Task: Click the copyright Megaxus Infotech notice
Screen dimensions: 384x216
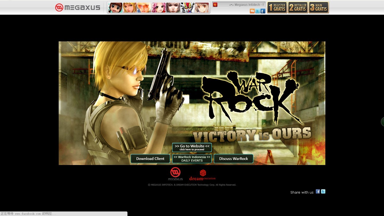Action: (x=192, y=185)
